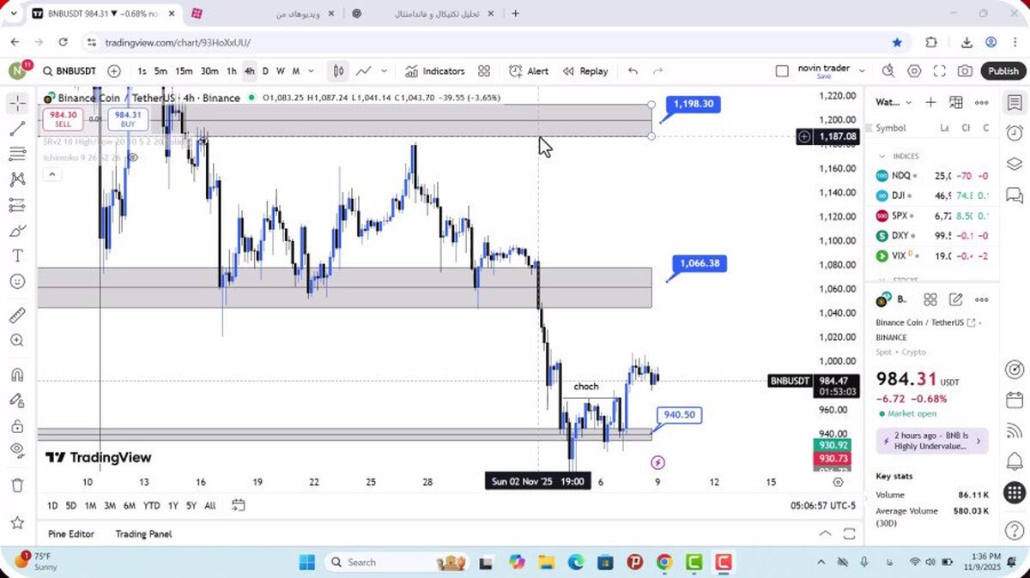This screenshot has height=578, width=1030.
Task: Select the brush drawing tool
Action: point(17,231)
